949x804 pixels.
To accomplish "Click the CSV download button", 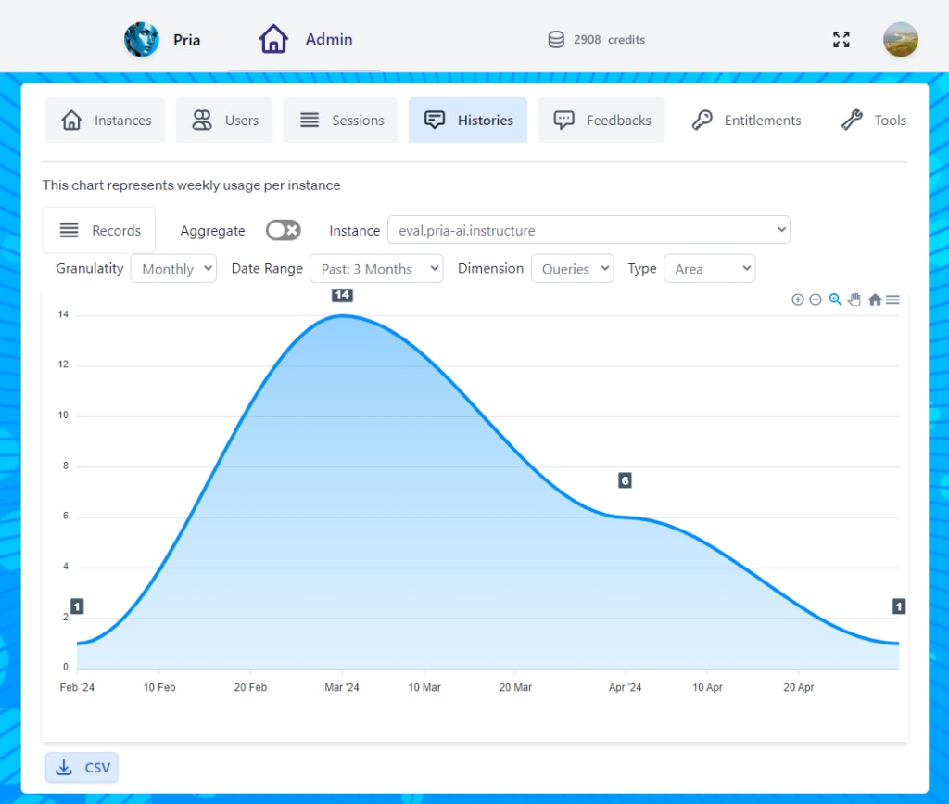I will pos(82,767).
